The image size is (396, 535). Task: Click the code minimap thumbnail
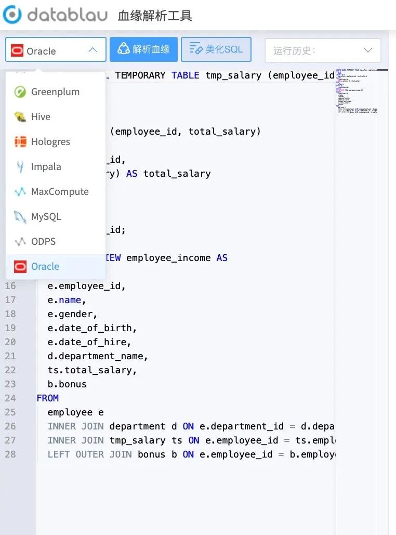pyautogui.click(x=357, y=91)
